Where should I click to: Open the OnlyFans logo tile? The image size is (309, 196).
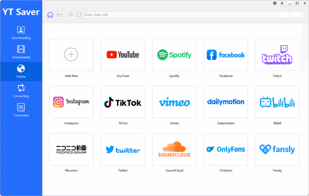click(x=226, y=149)
